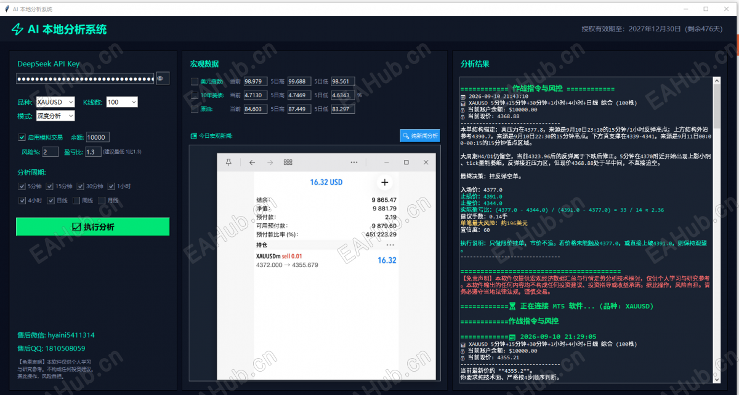This screenshot has height=395, width=739.
Task: Click the 授权有效期至 license date text
Action: pos(651,29)
